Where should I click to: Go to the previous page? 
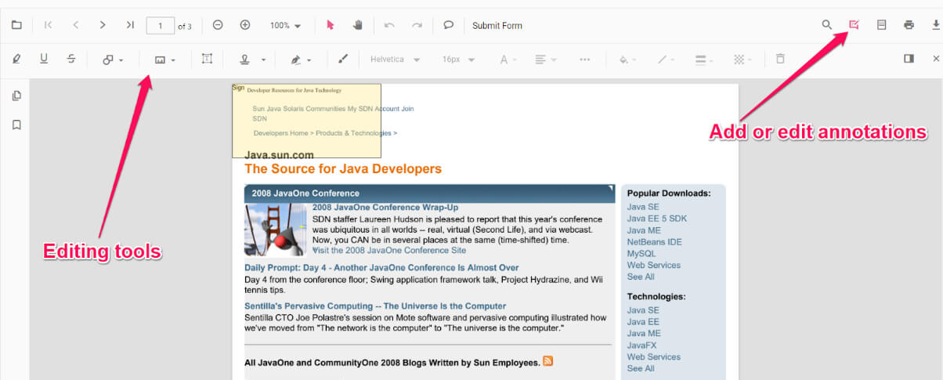(x=75, y=25)
